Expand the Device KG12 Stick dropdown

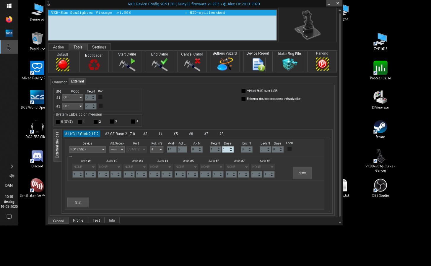(x=87, y=150)
